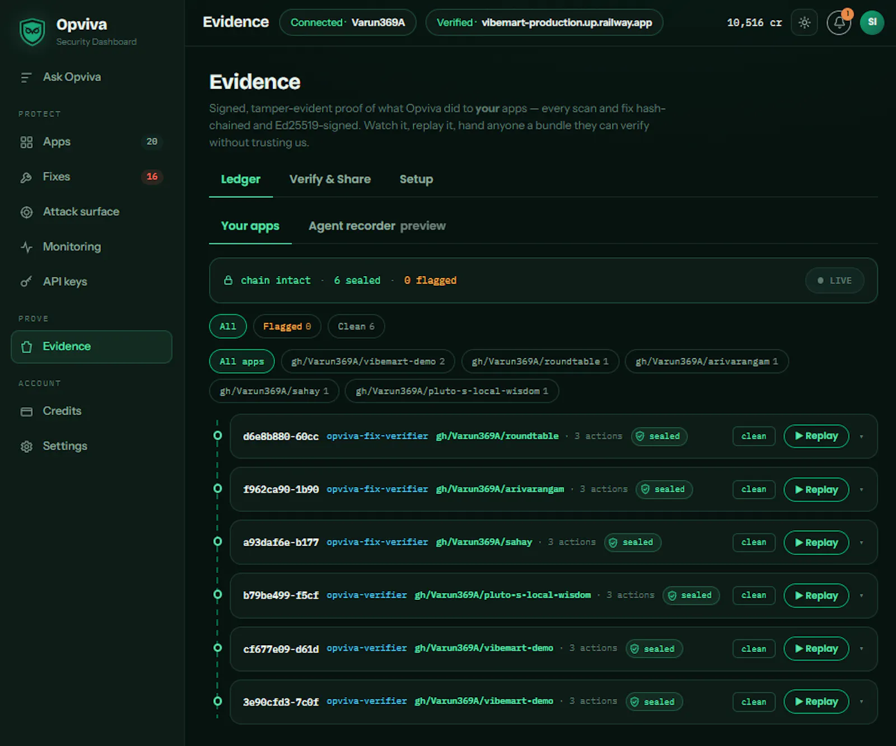This screenshot has height=746, width=896.
Task: Open the notifications bell
Action: point(839,22)
